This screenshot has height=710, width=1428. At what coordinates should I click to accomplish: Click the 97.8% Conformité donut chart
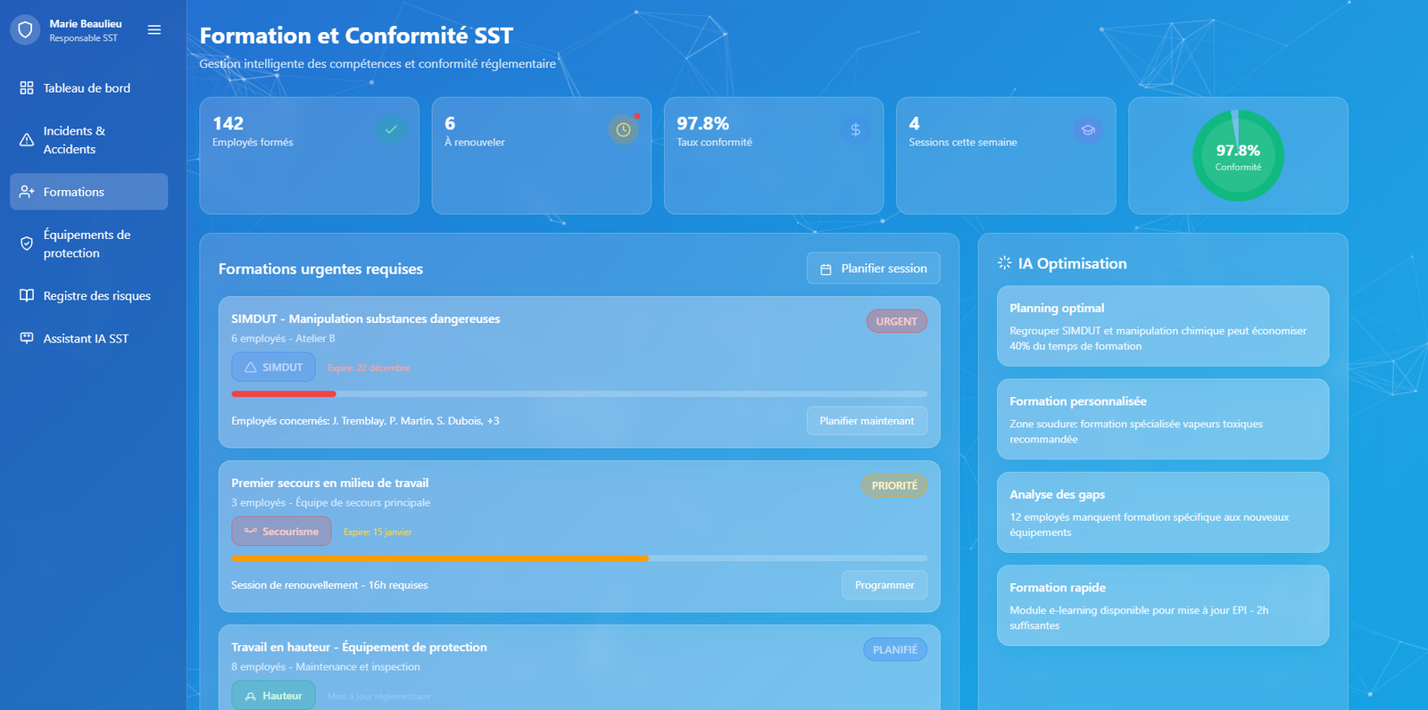pyautogui.click(x=1238, y=156)
